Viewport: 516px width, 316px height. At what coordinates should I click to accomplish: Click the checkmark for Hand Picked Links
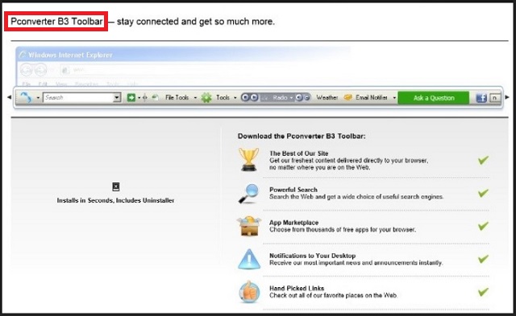point(483,292)
